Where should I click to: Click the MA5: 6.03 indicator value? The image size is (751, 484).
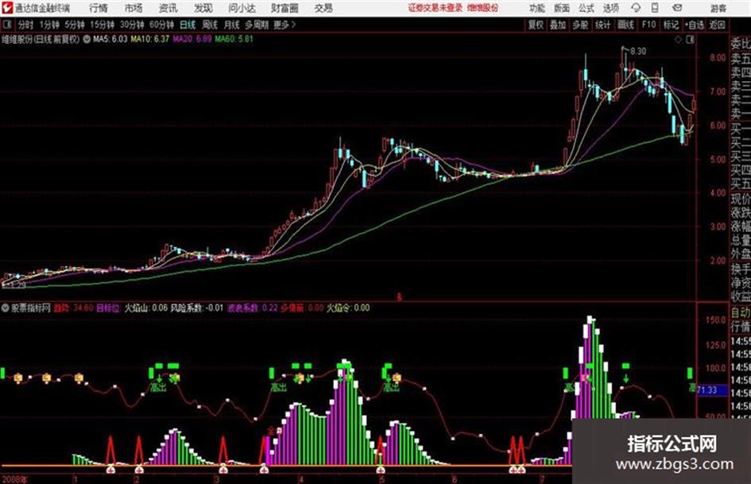[110, 39]
